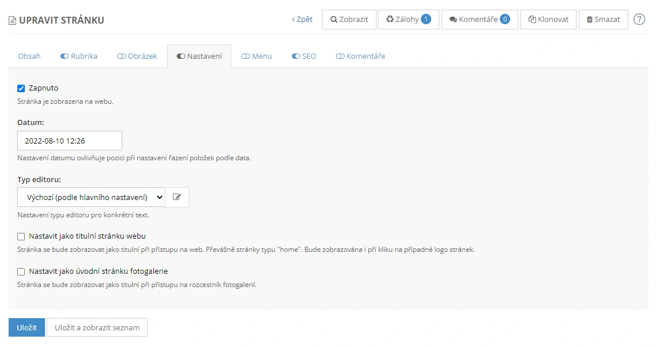Click the Datum input field

pyautogui.click(x=70, y=141)
